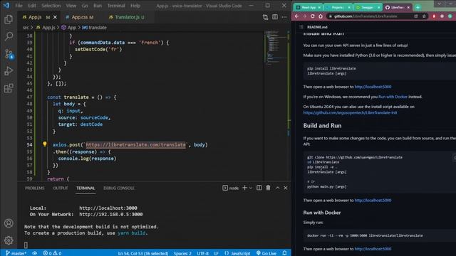Open Run and Debug view
The width and height of the screenshot is (456, 256).
pyautogui.click(x=9, y=71)
